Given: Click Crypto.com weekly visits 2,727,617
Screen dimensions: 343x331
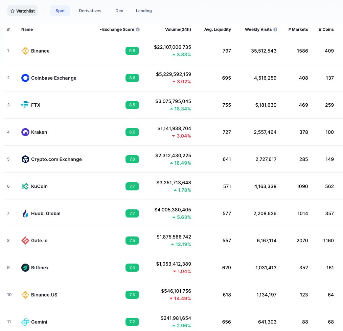Looking at the screenshot, I should (x=266, y=159).
